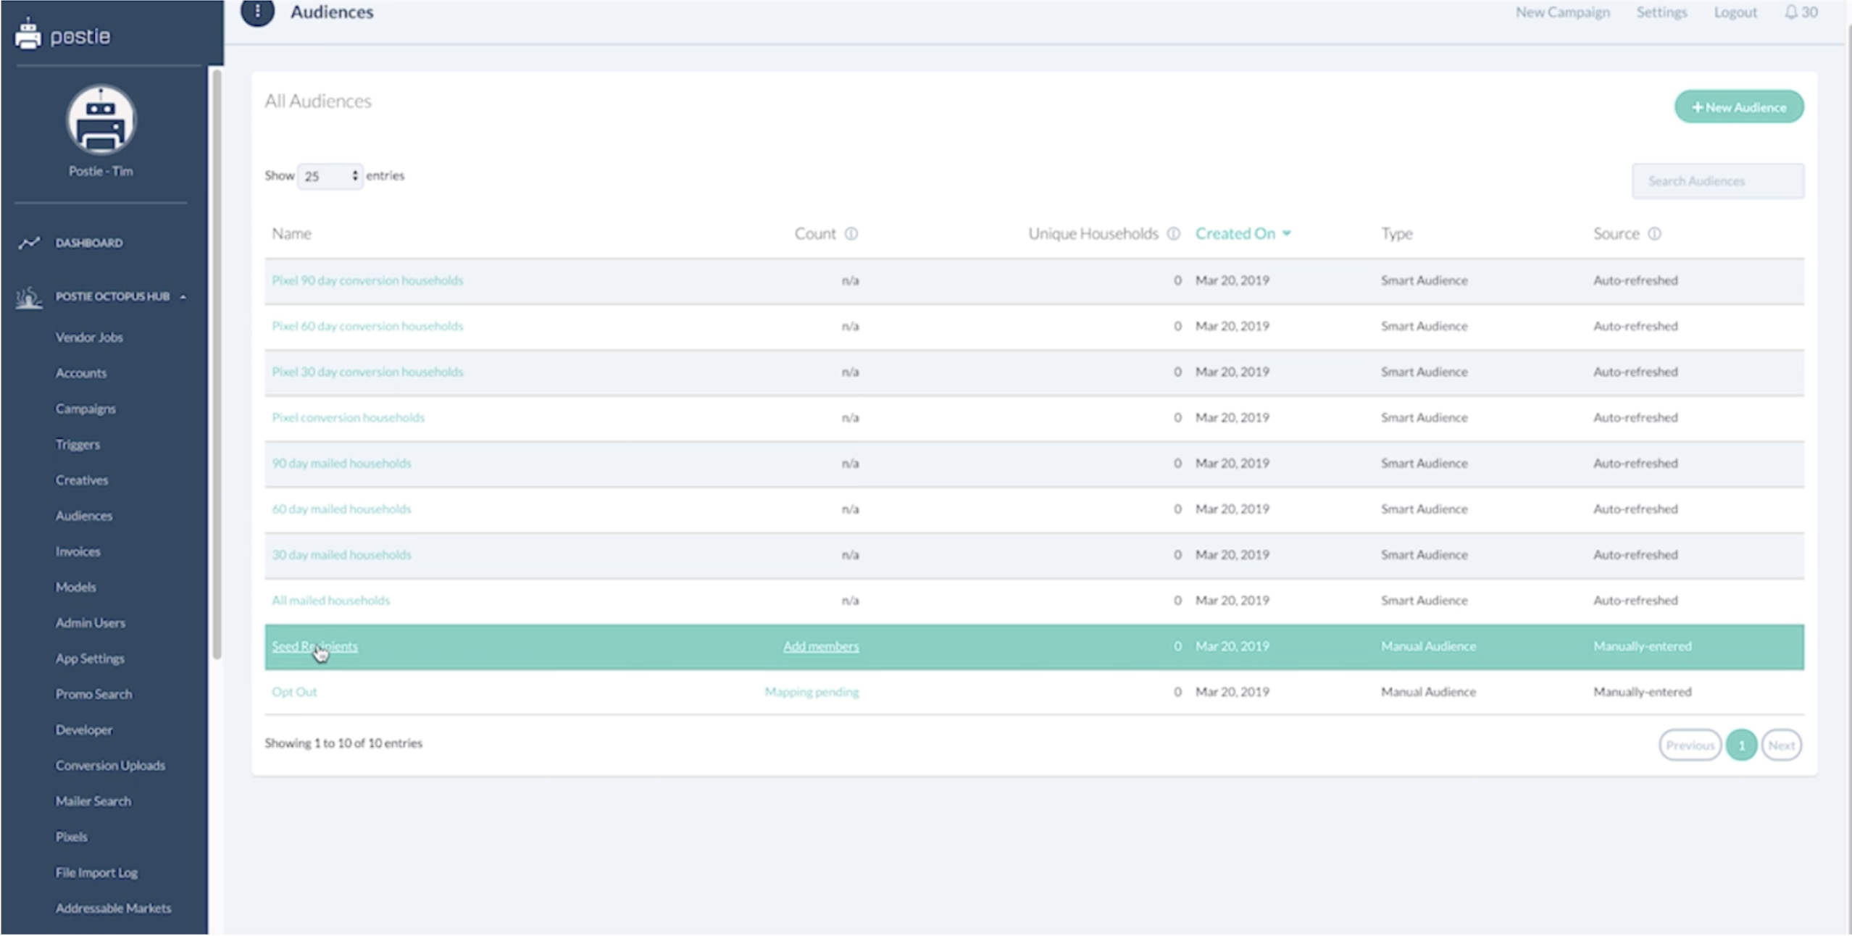This screenshot has height=936, width=1852.
Task: Click the Search Audiences input field
Action: coord(1717,181)
